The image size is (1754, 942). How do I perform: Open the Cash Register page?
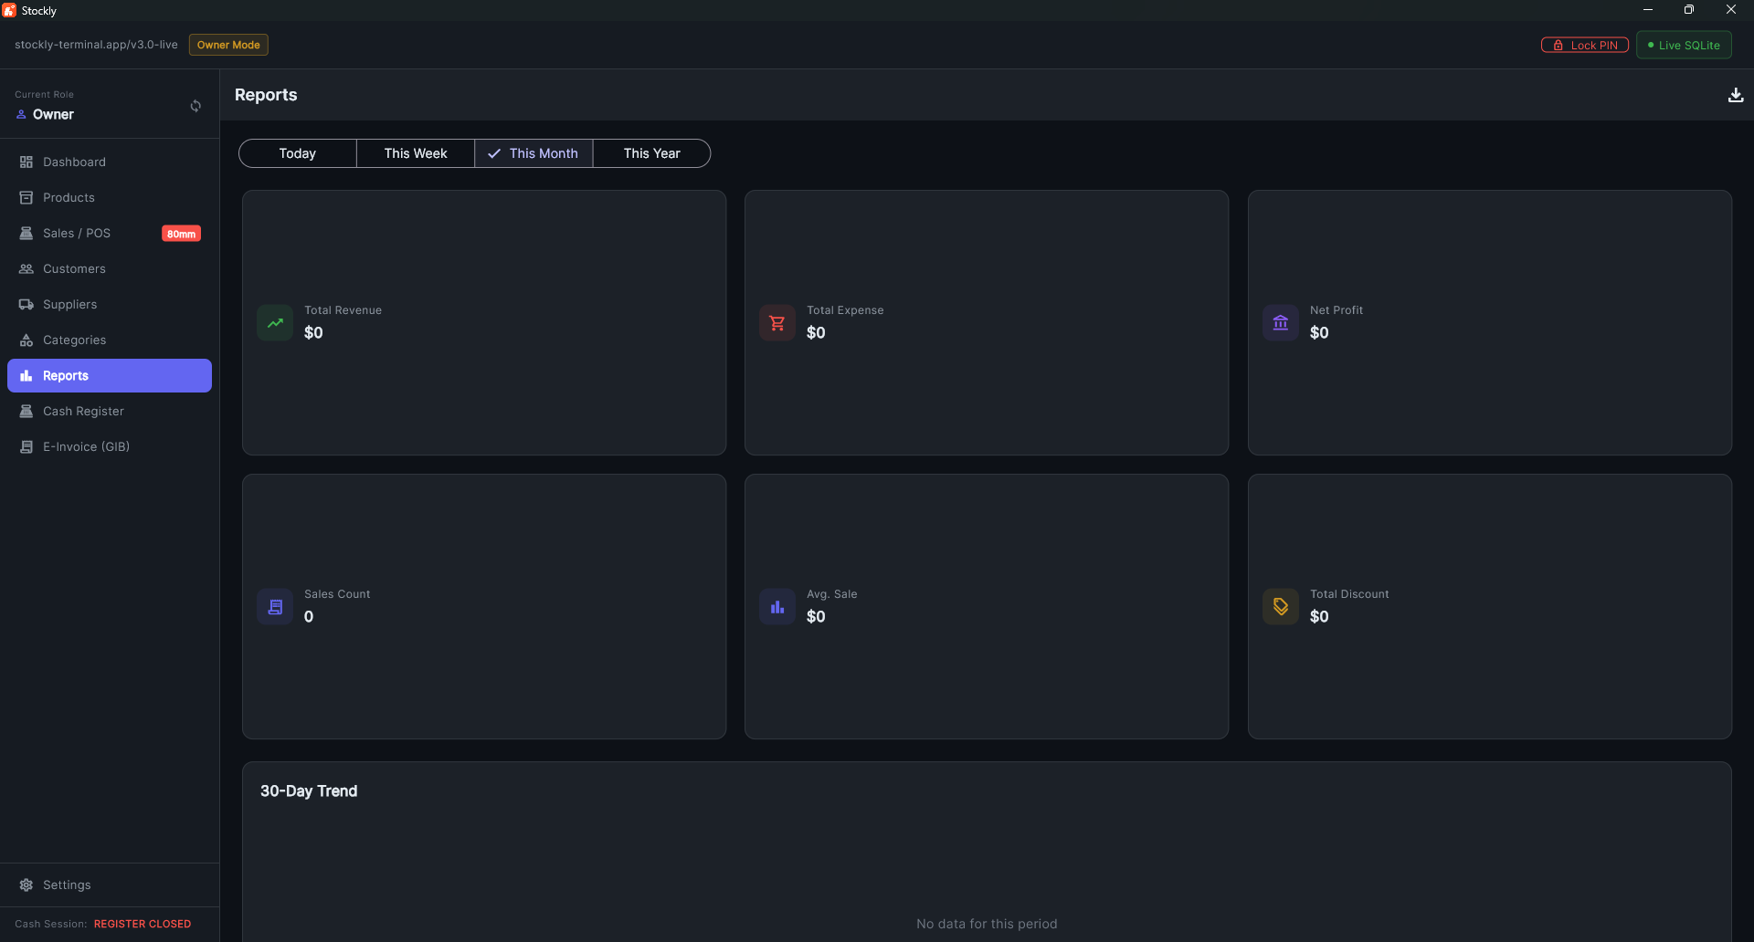point(110,411)
